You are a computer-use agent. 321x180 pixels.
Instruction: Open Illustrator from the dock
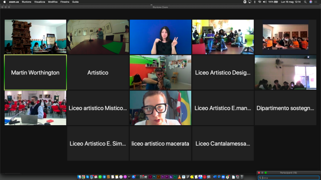pyautogui.click(x=159, y=177)
